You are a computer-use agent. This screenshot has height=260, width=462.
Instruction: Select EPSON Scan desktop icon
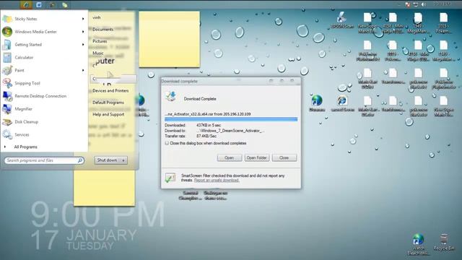point(341,20)
